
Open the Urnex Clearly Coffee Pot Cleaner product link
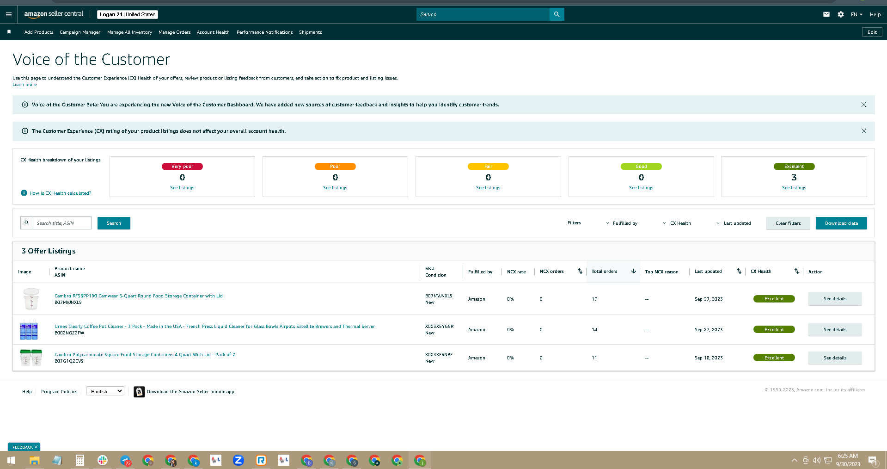214,327
